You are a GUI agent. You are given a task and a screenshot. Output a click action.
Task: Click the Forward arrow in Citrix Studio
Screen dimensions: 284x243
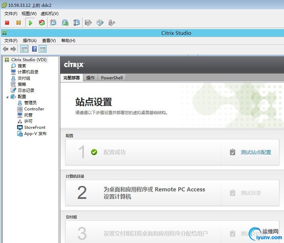pyautogui.click(x=13, y=49)
